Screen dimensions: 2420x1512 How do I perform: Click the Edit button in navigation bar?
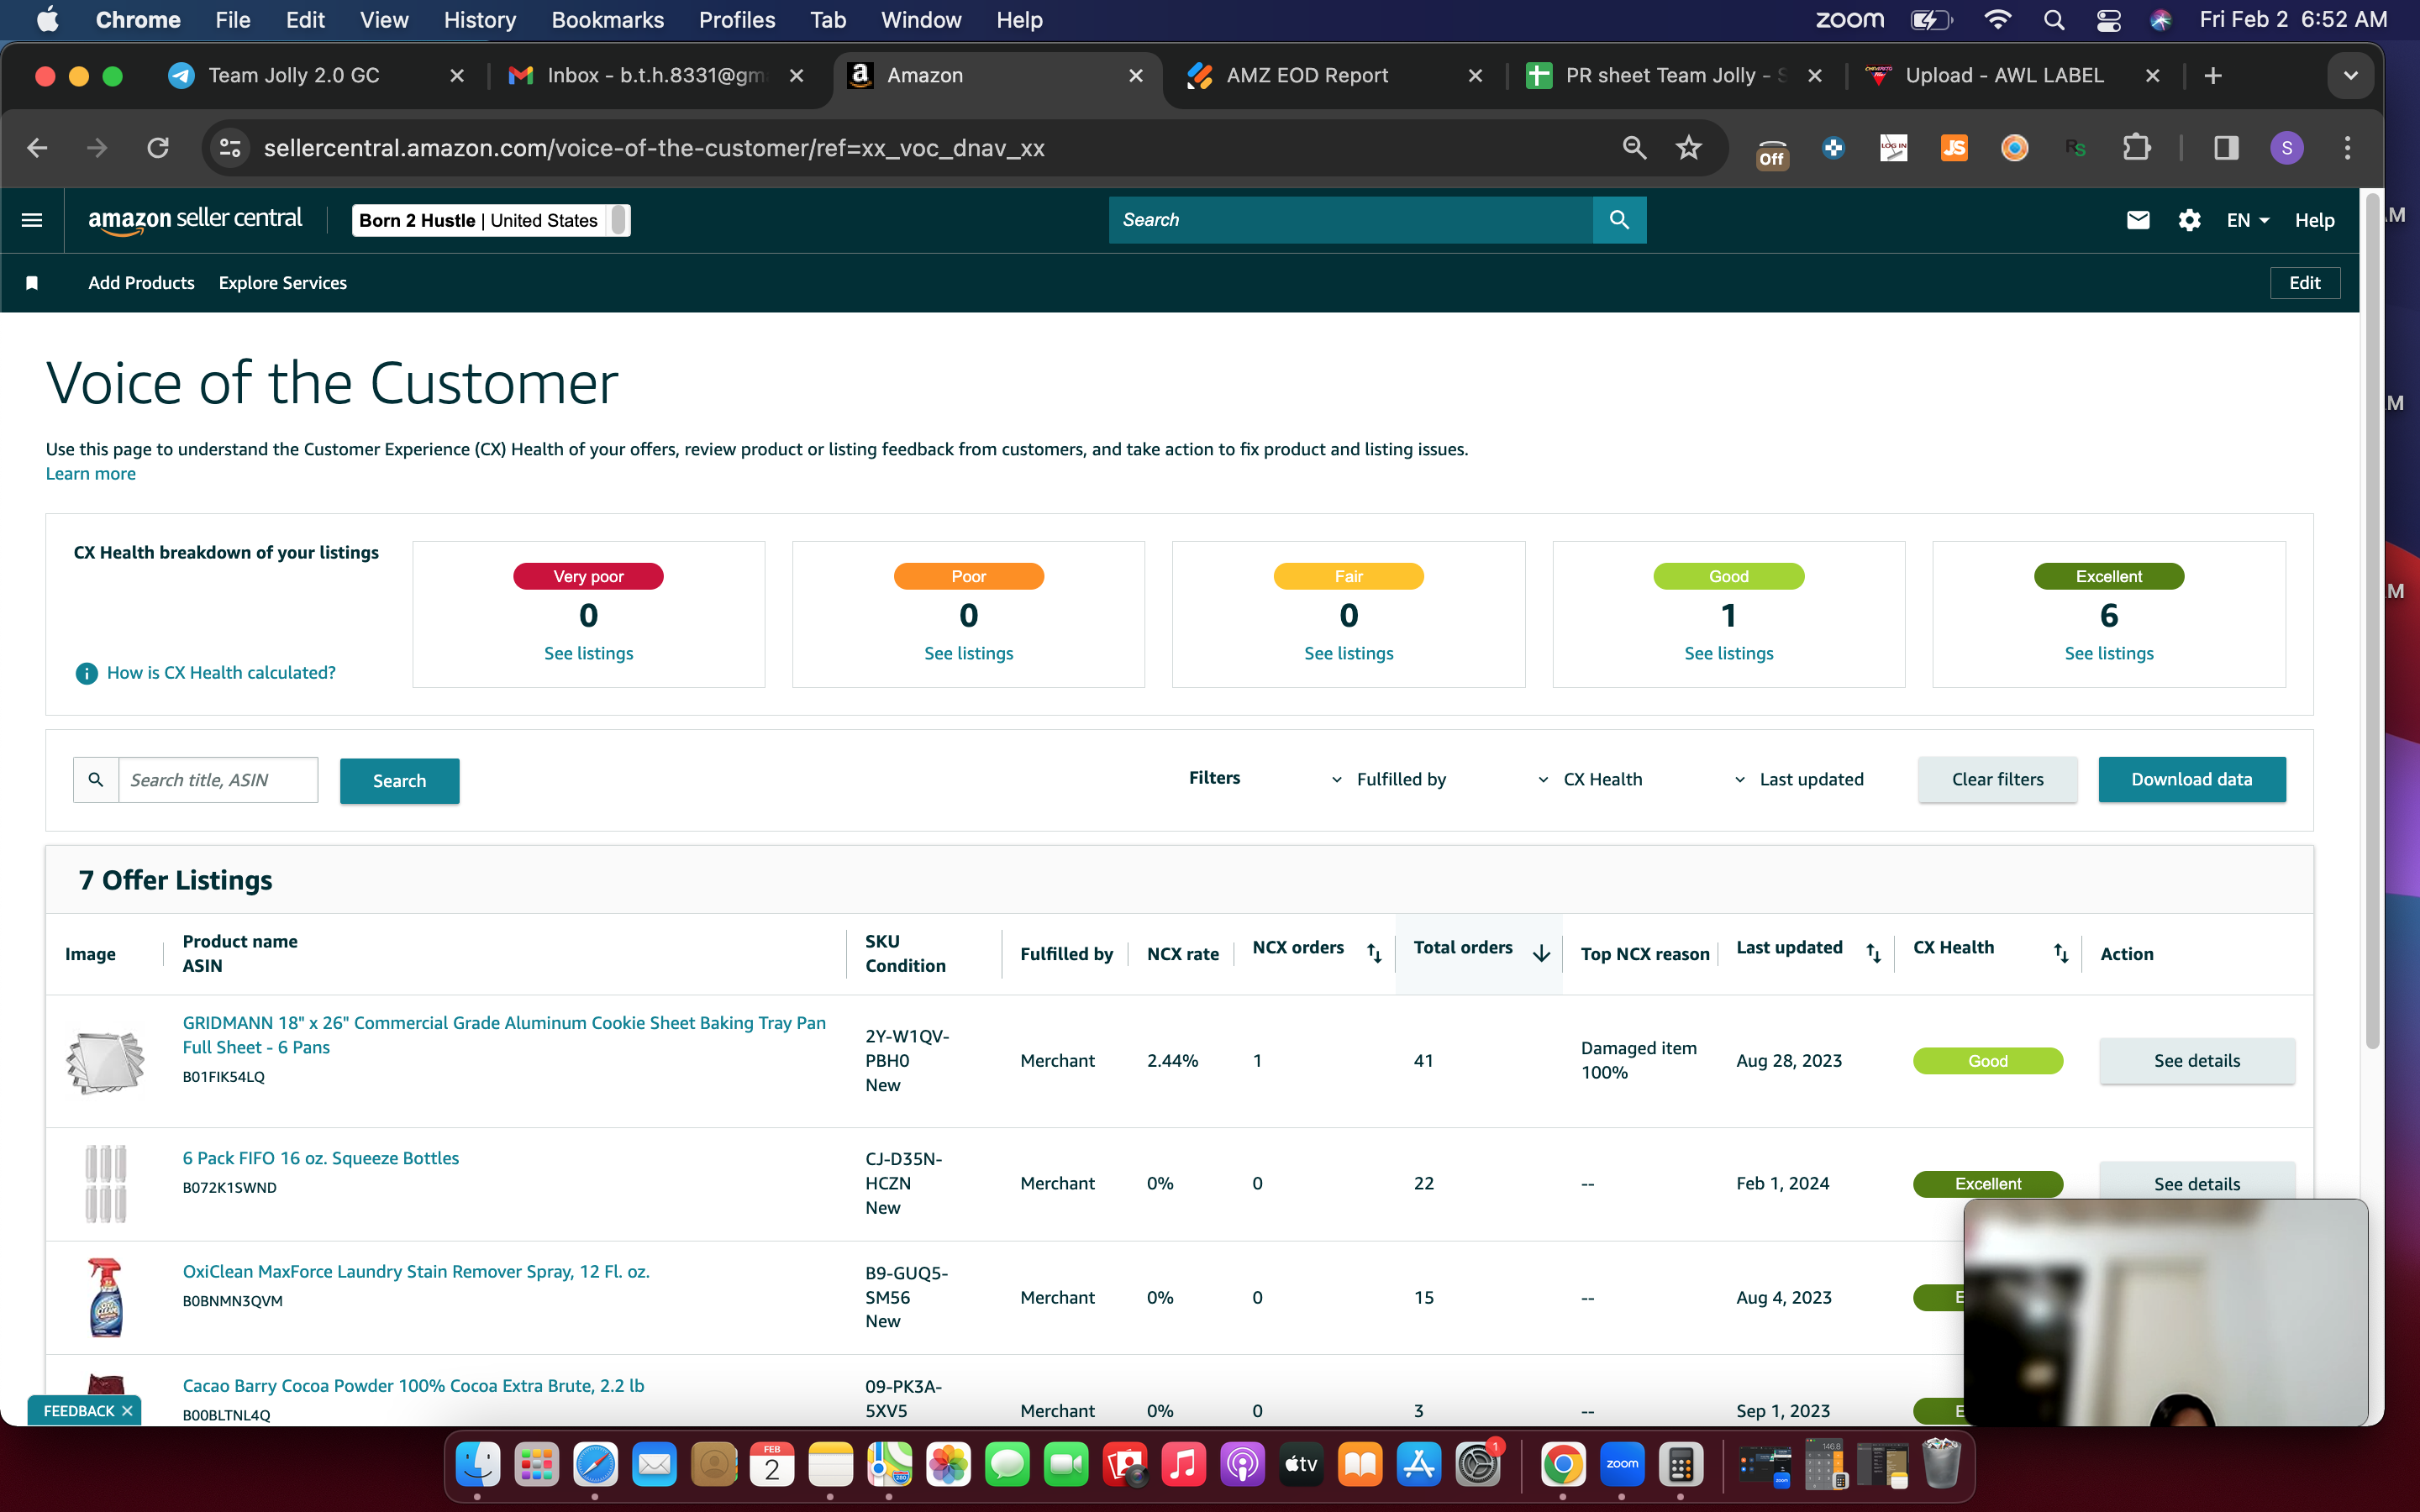(2304, 283)
